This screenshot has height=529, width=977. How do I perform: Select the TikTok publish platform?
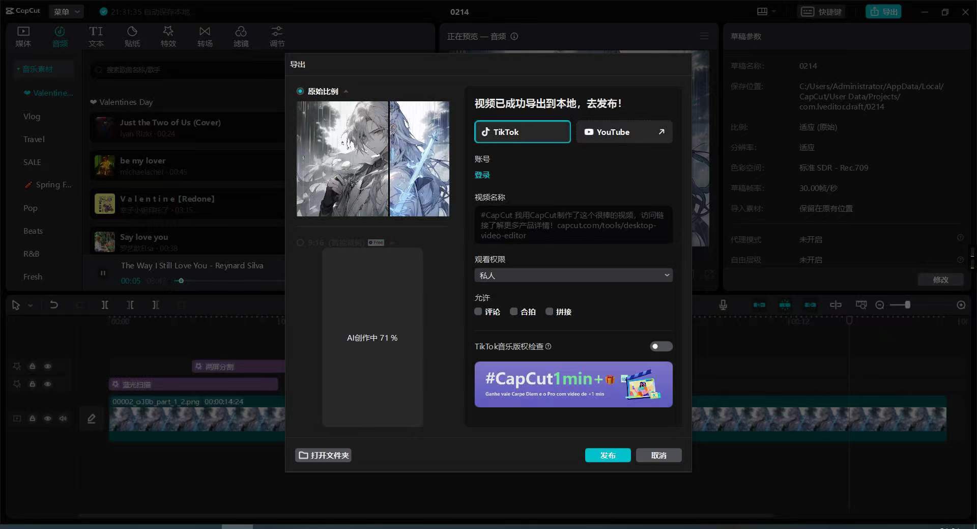point(522,132)
